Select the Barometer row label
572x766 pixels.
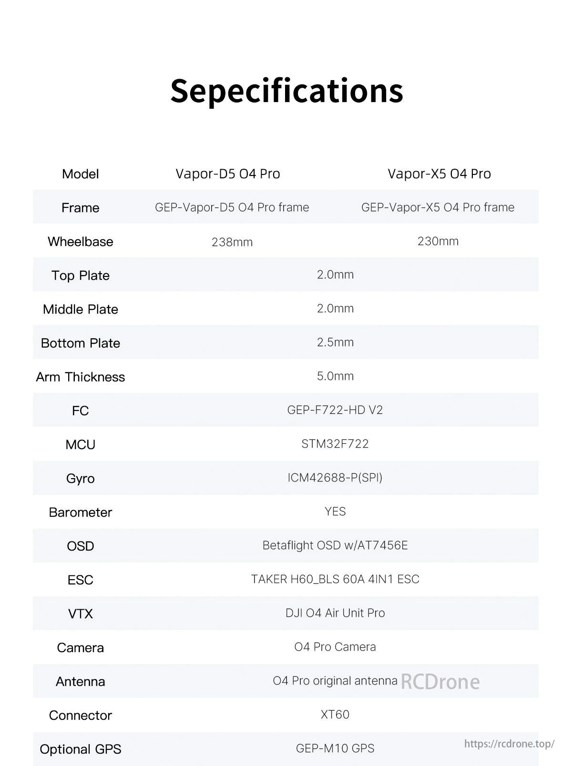pos(80,512)
